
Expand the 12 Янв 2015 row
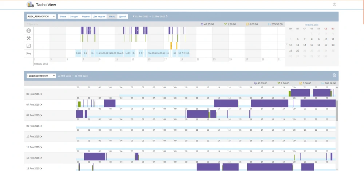[x=41, y=158]
